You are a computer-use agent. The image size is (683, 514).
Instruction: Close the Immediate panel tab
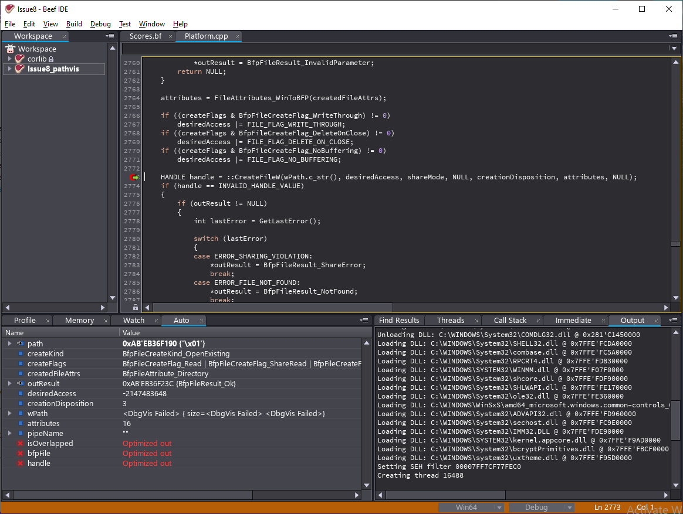click(x=603, y=321)
